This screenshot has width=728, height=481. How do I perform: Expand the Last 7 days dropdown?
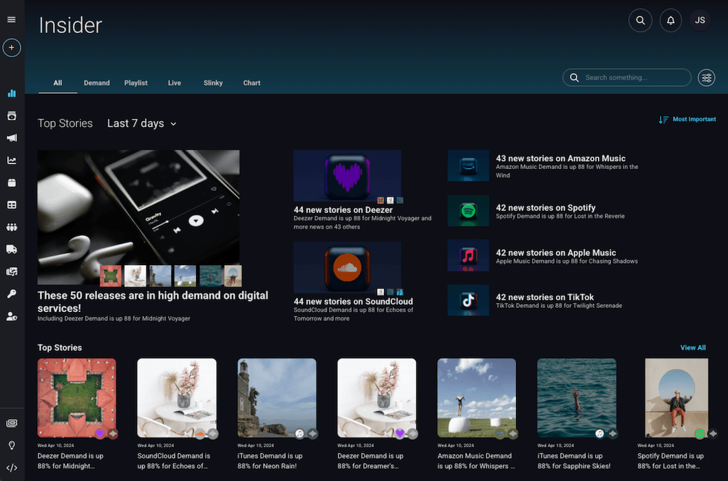pos(142,124)
